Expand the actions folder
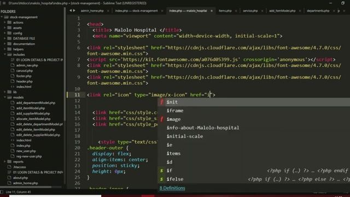 [5, 22]
